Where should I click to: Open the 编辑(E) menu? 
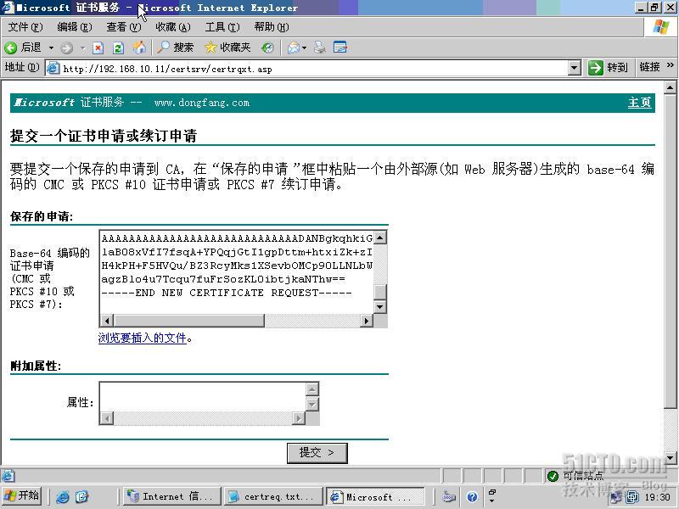tap(75, 27)
